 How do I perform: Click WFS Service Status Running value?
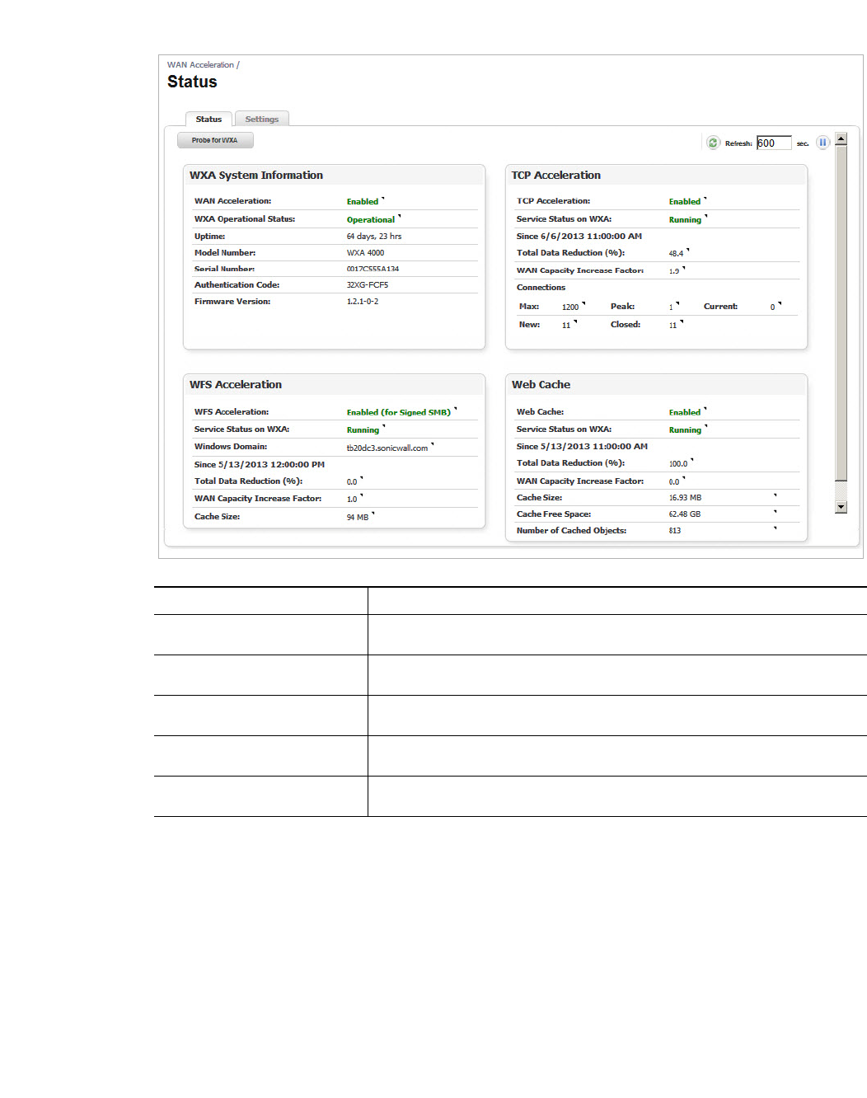363,430
